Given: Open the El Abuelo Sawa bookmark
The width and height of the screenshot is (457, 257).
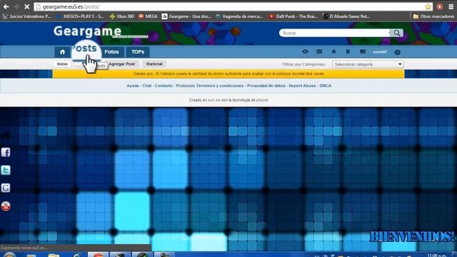Looking at the screenshot, I should coord(346,16).
